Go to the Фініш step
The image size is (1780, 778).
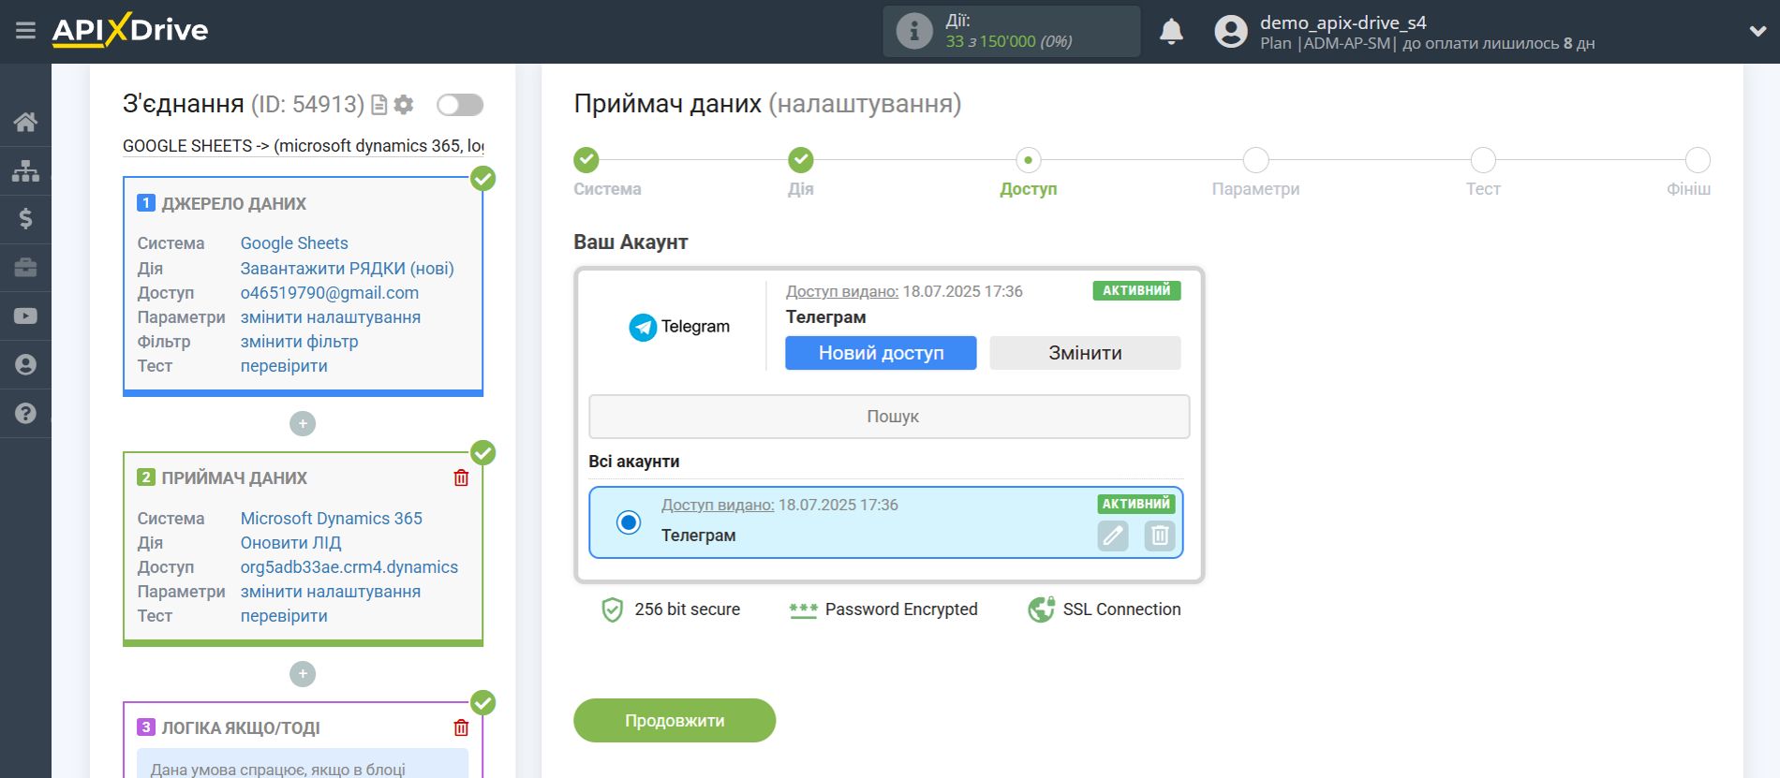1698,160
